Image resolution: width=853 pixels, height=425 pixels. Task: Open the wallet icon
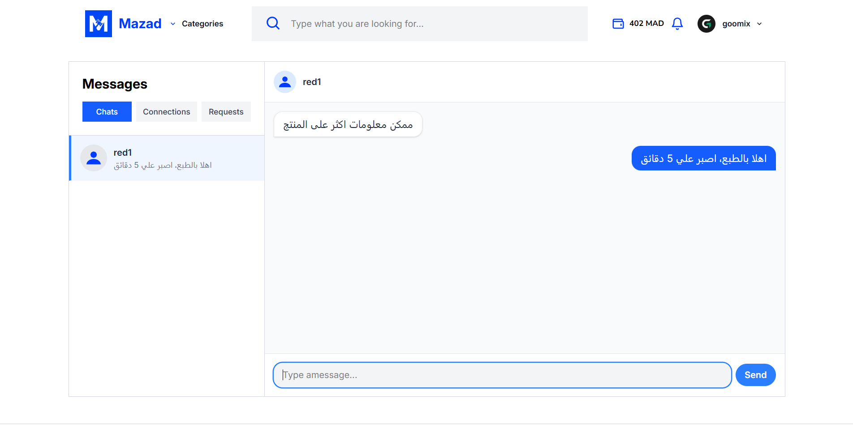pyautogui.click(x=618, y=24)
